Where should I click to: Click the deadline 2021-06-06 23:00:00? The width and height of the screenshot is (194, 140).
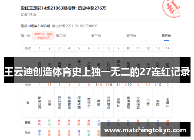(81, 26)
